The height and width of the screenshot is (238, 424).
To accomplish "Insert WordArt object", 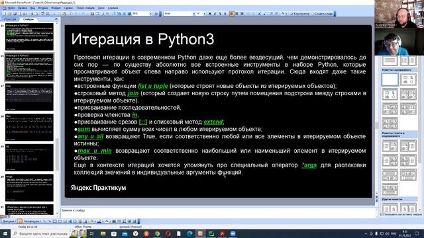I will pyautogui.click(x=70, y=221).
